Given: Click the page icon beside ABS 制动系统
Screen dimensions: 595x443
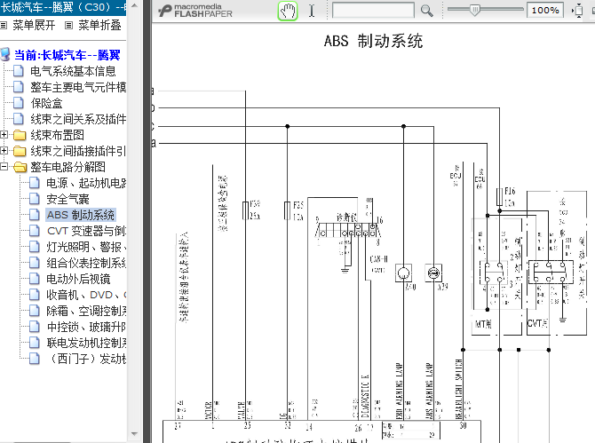Looking at the screenshot, I should (34, 215).
